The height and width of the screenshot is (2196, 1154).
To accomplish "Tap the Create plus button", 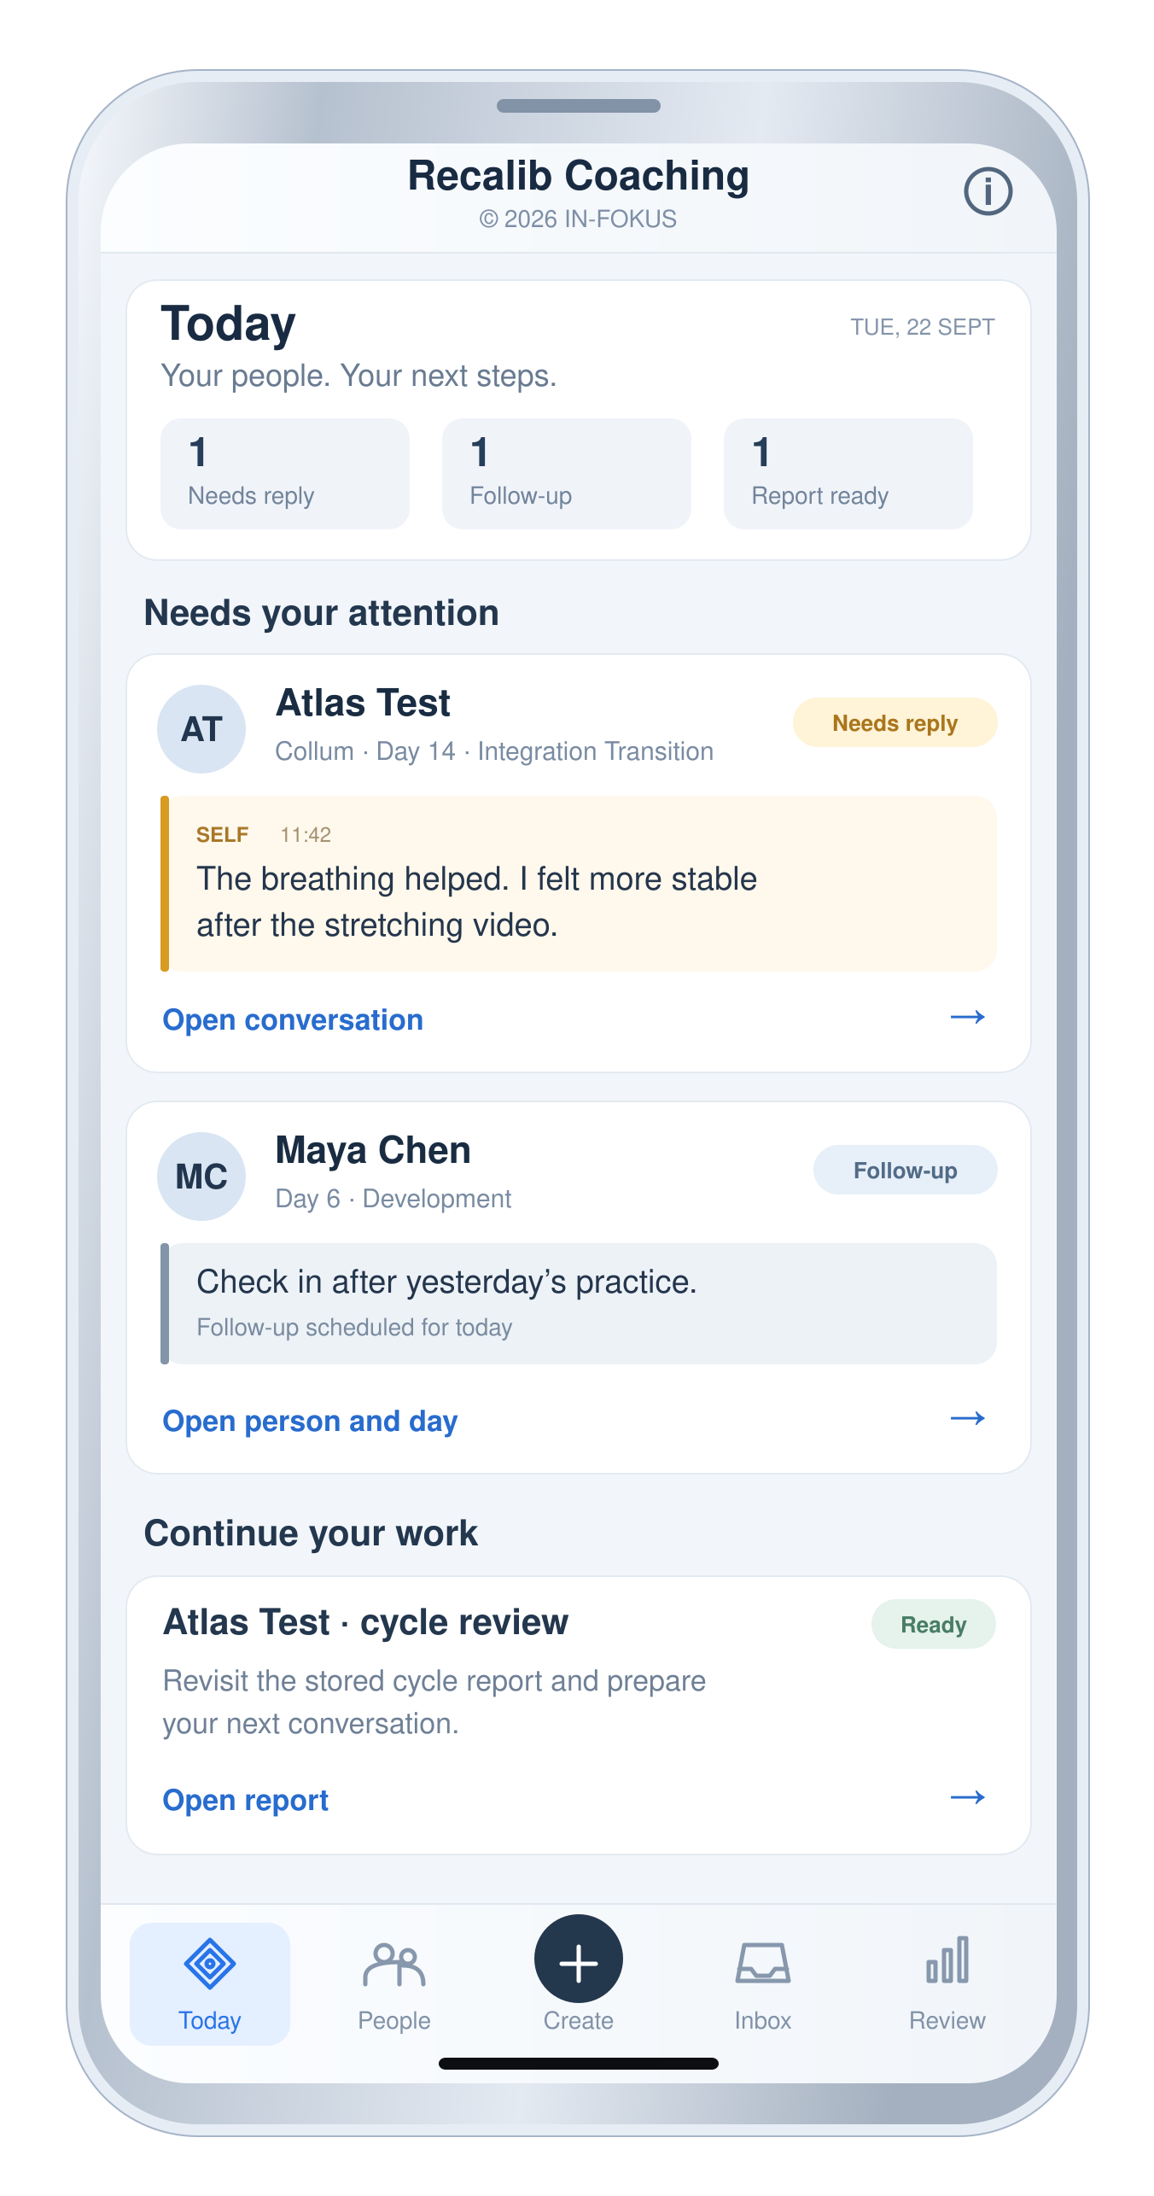I will [578, 1959].
